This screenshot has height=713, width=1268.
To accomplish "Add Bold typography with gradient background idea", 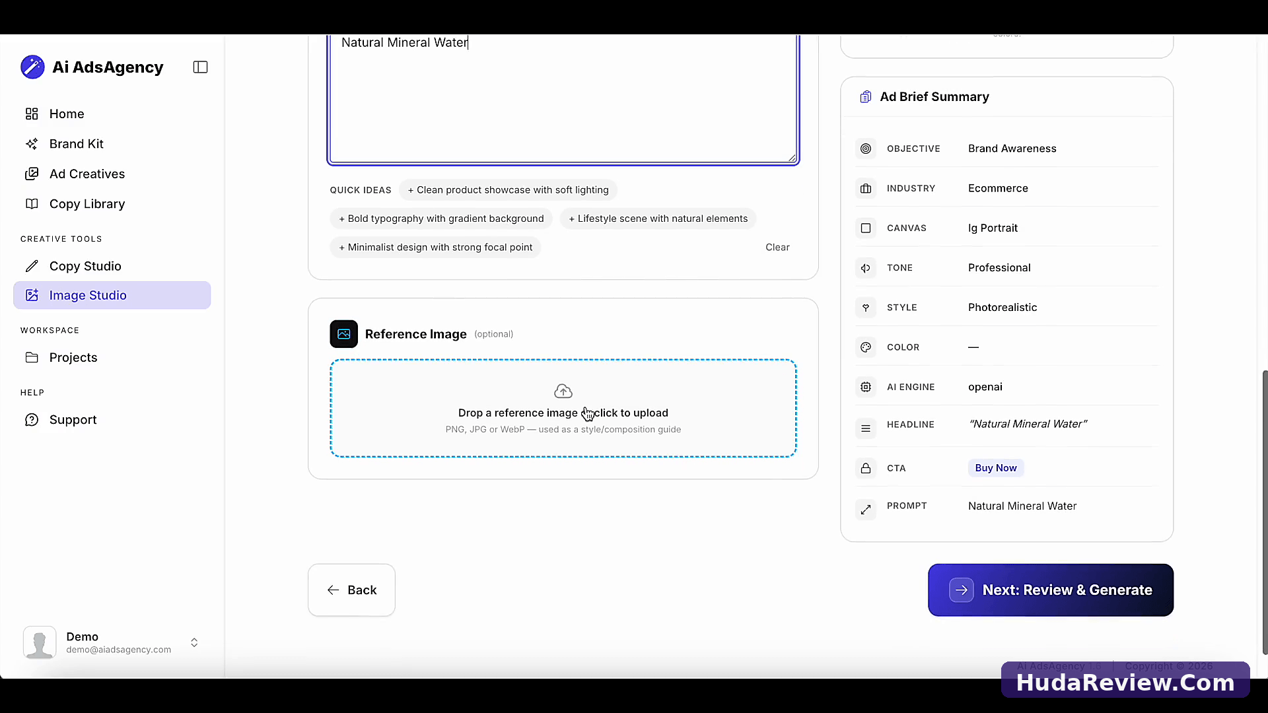I will pyautogui.click(x=441, y=219).
